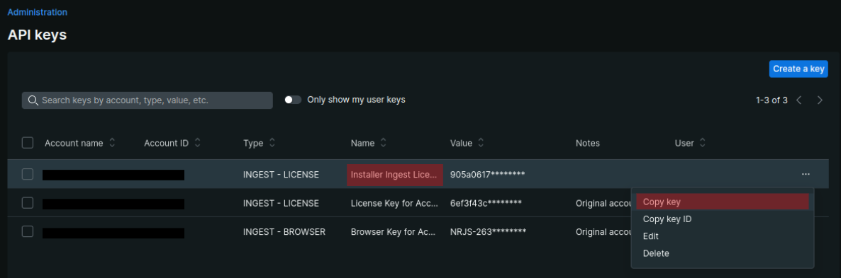Toggle Only show my user keys
The width and height of the screenshot is (841, 278).
(293, 100)
